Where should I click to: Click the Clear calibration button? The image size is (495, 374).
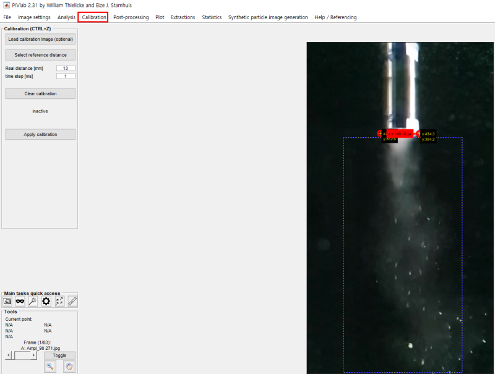tap(40, 94)
